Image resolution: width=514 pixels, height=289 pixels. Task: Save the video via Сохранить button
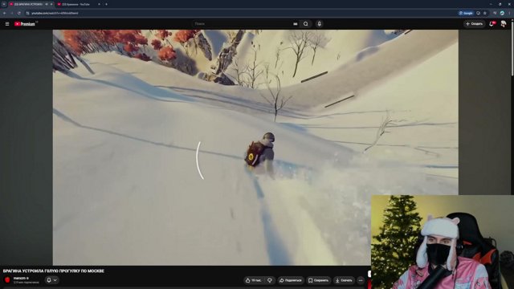[318, 280]
